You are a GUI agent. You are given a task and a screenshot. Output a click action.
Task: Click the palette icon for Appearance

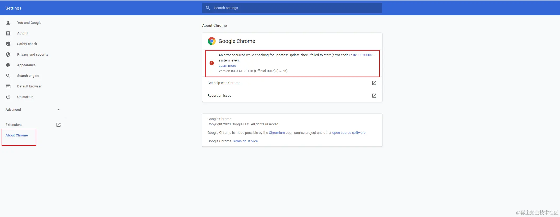point(8,65)
